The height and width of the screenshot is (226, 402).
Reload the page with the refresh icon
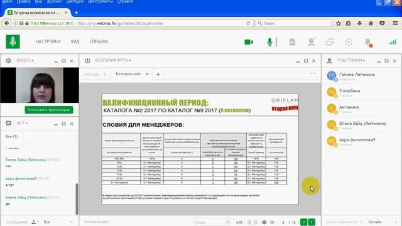(x=248, y=23)
